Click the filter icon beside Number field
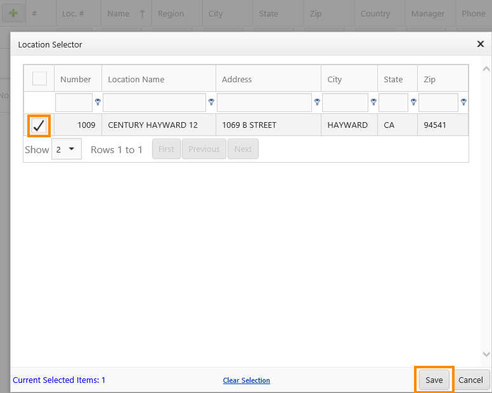This screenshot has height=393, width=492. (98, 102)
